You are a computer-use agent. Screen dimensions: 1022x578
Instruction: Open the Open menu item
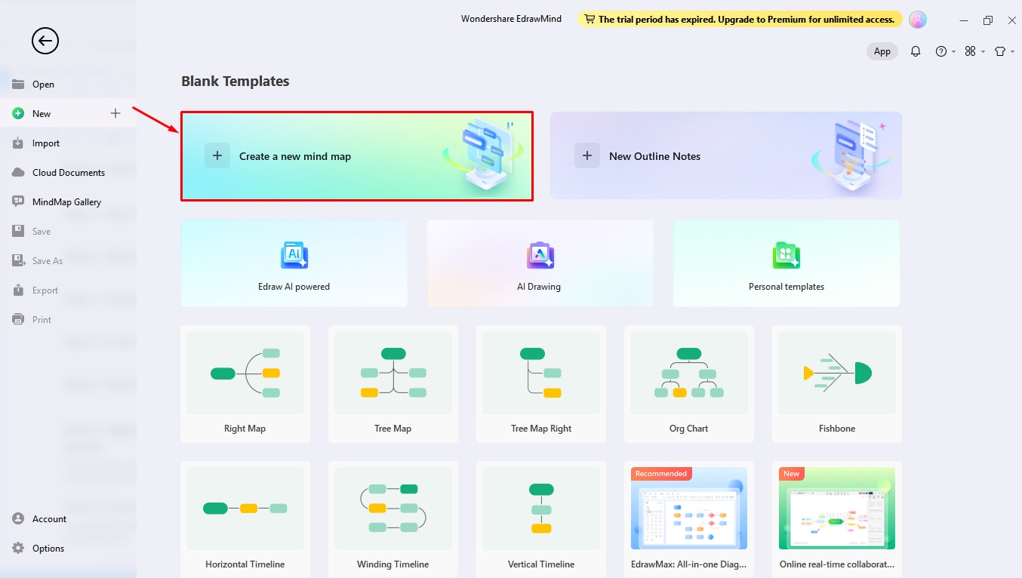pyautogui.click(x=68, y=84)
